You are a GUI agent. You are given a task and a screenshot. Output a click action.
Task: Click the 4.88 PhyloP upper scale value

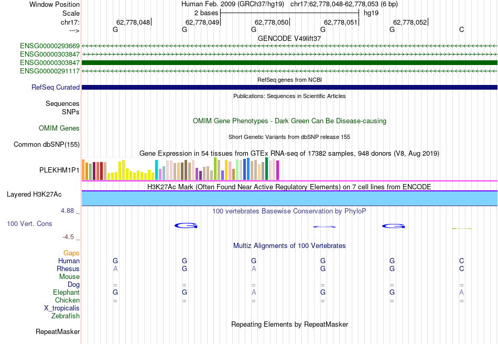67,211
